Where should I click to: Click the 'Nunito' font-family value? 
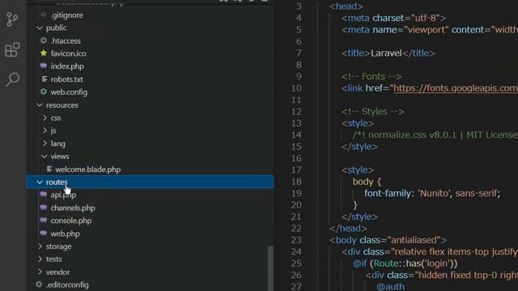pos(435,193)
